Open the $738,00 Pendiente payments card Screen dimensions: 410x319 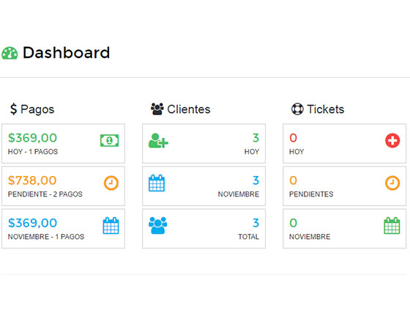point(63,186)
